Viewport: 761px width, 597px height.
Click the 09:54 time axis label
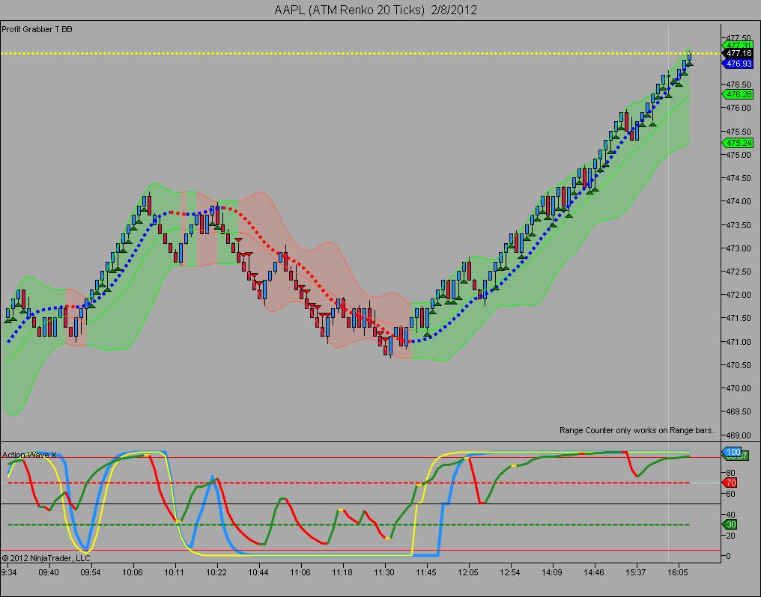click(x=91, y=573)
